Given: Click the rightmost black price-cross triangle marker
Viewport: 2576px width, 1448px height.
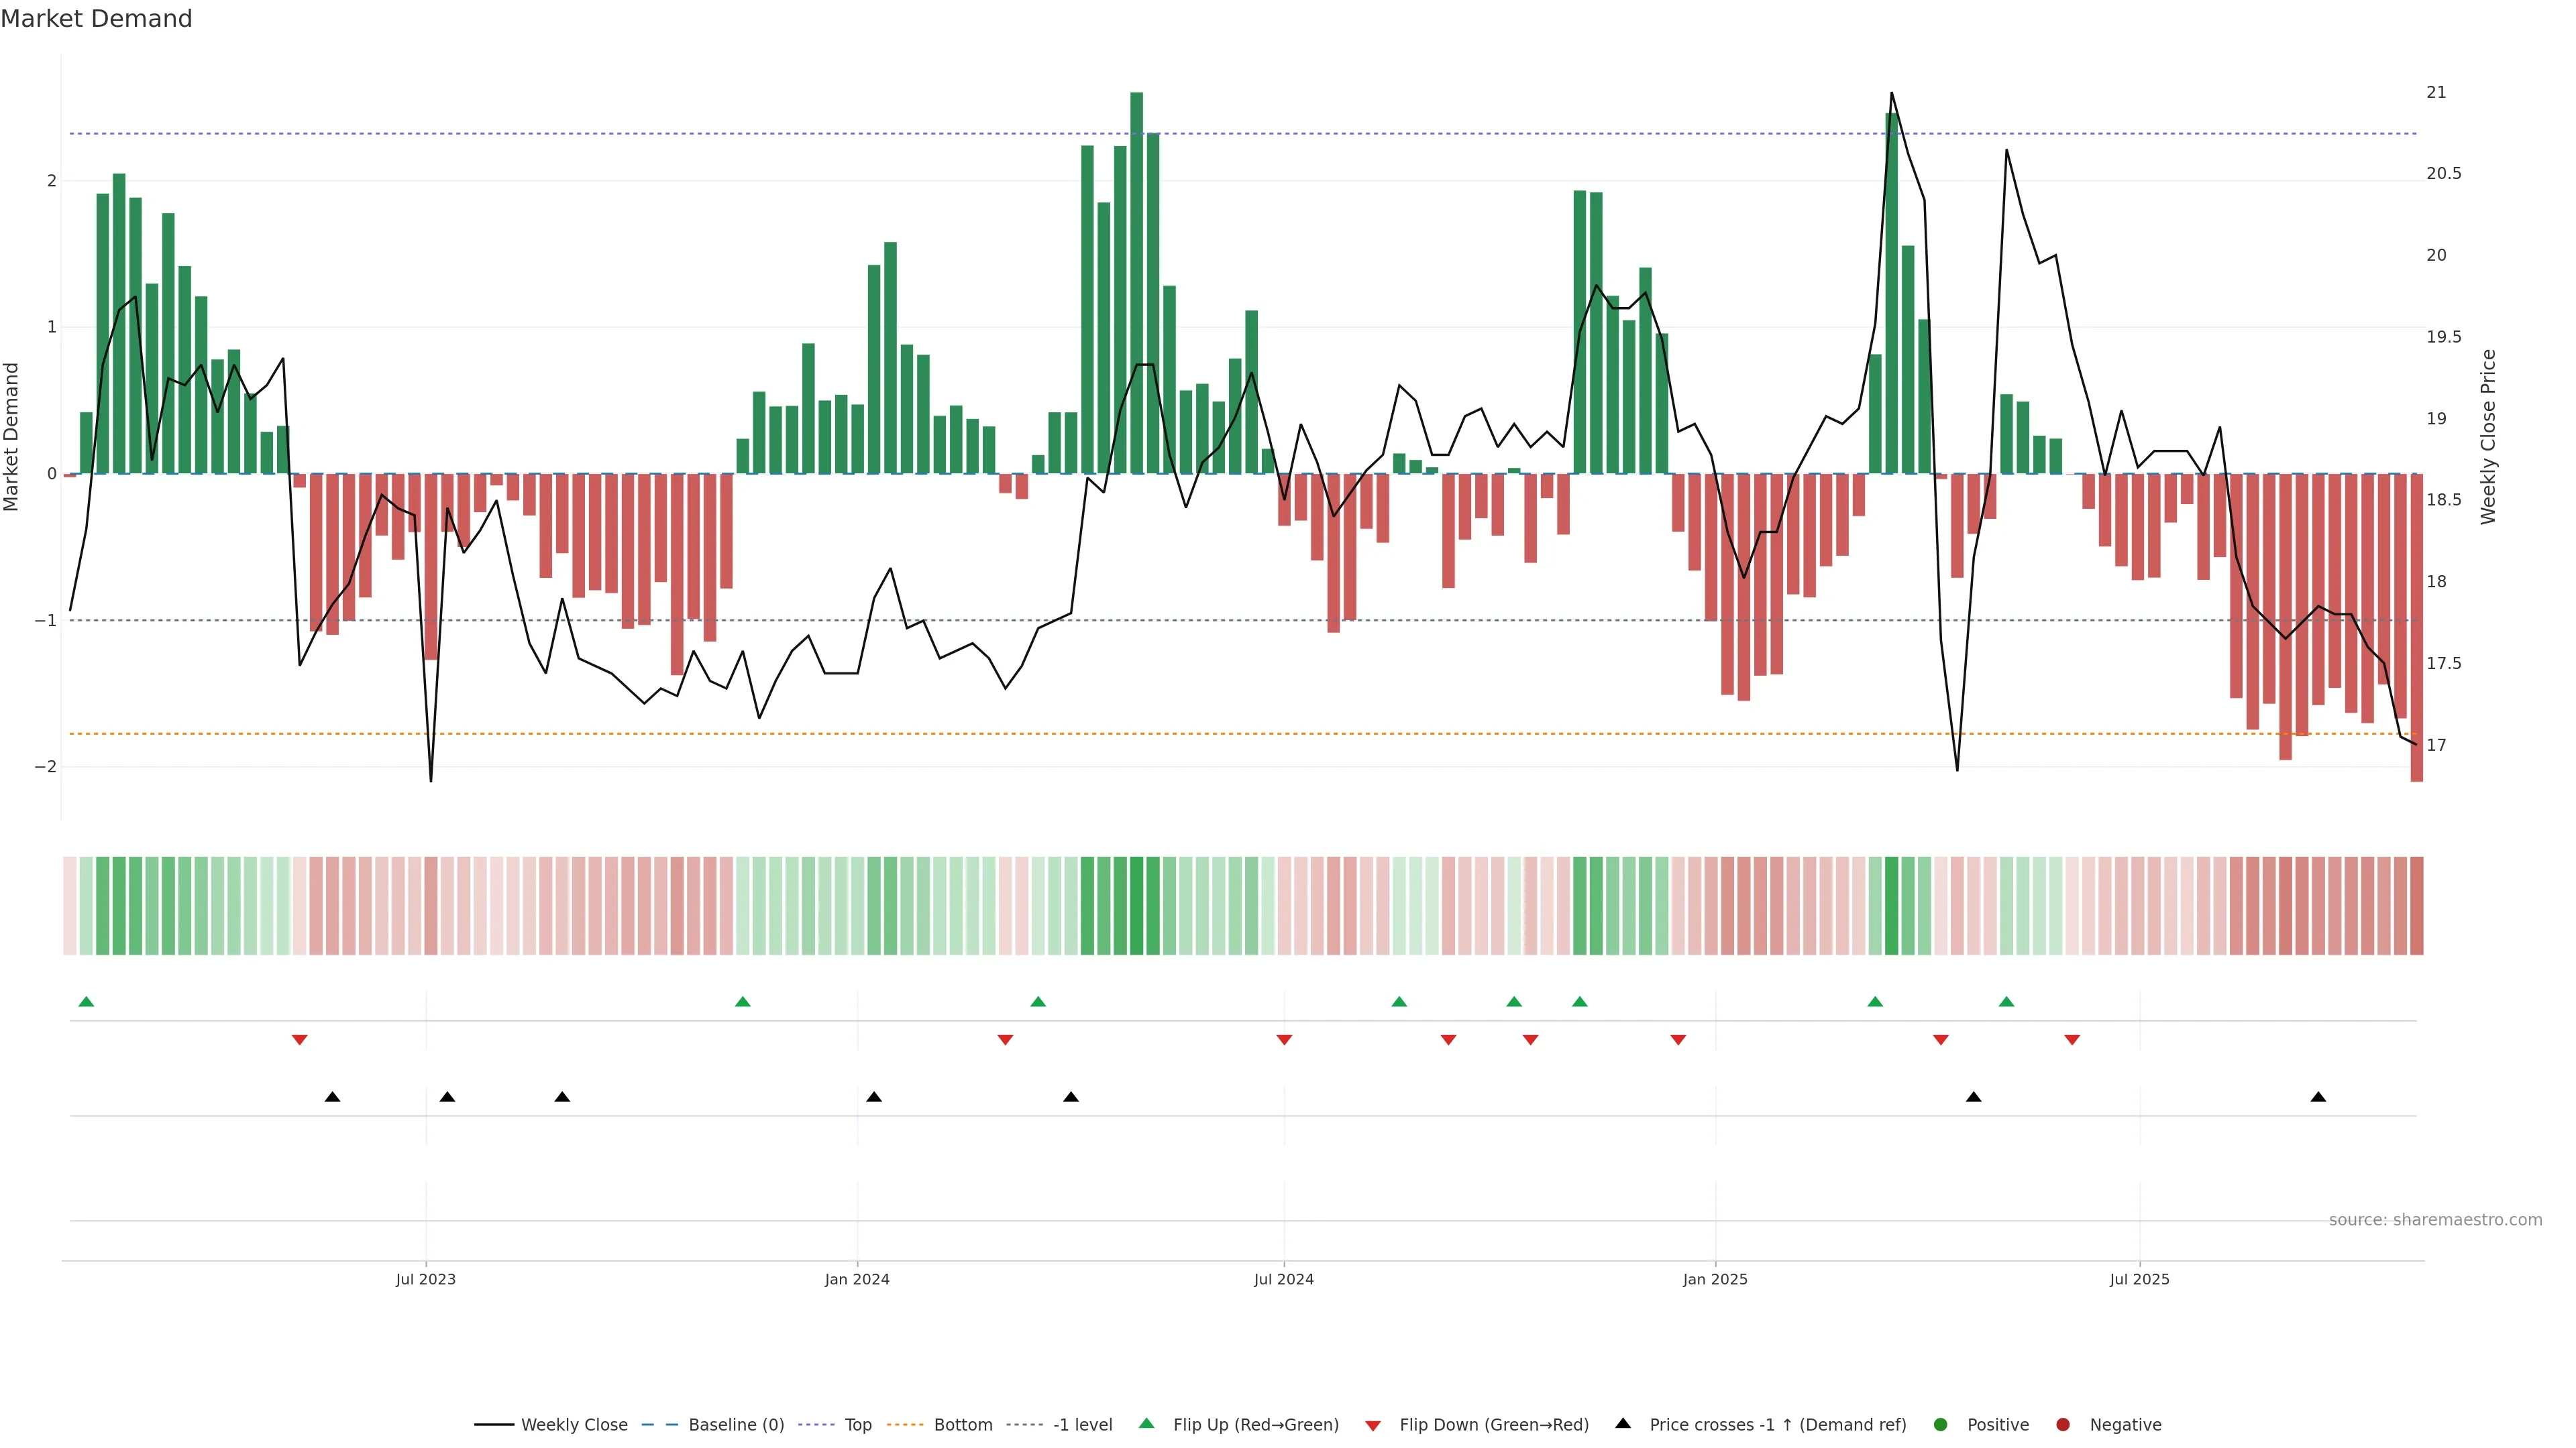Looking at the screenshot, I should coord(2318,1097).
